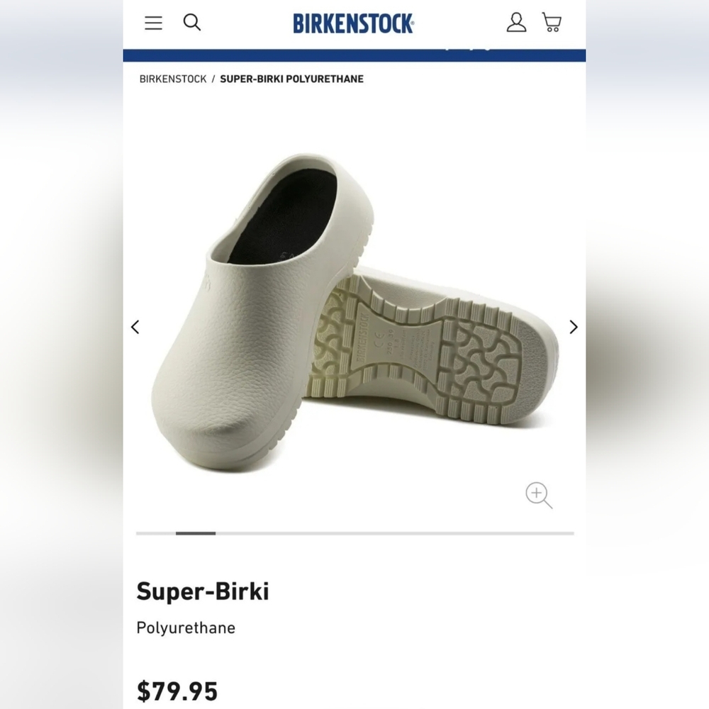Click the account person silhouette icon

click(x=517, y=23)
